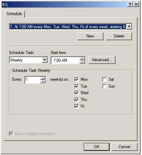Uncheck the Tue checkbox
Image resolution: width=142 pixels, height=155 pixels.
(x=77, y=86)
